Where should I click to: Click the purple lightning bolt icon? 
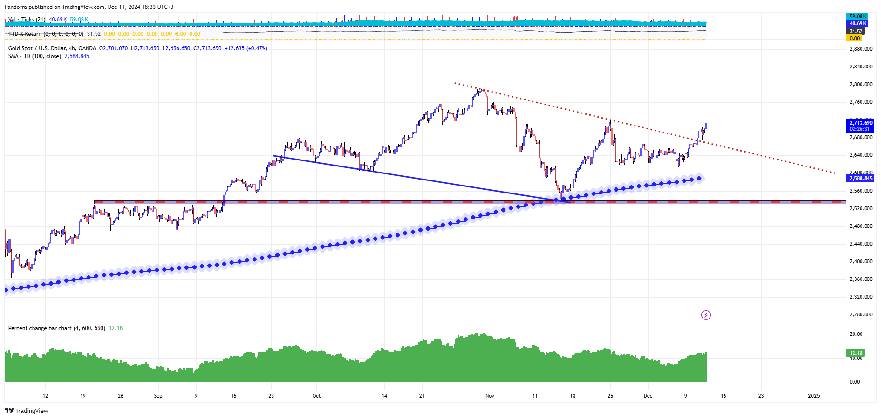(x=706, y=315)
